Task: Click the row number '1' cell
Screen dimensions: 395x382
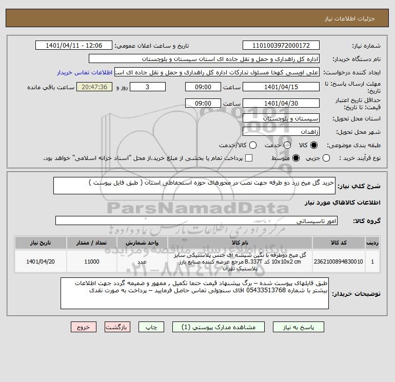Action: 372,262
